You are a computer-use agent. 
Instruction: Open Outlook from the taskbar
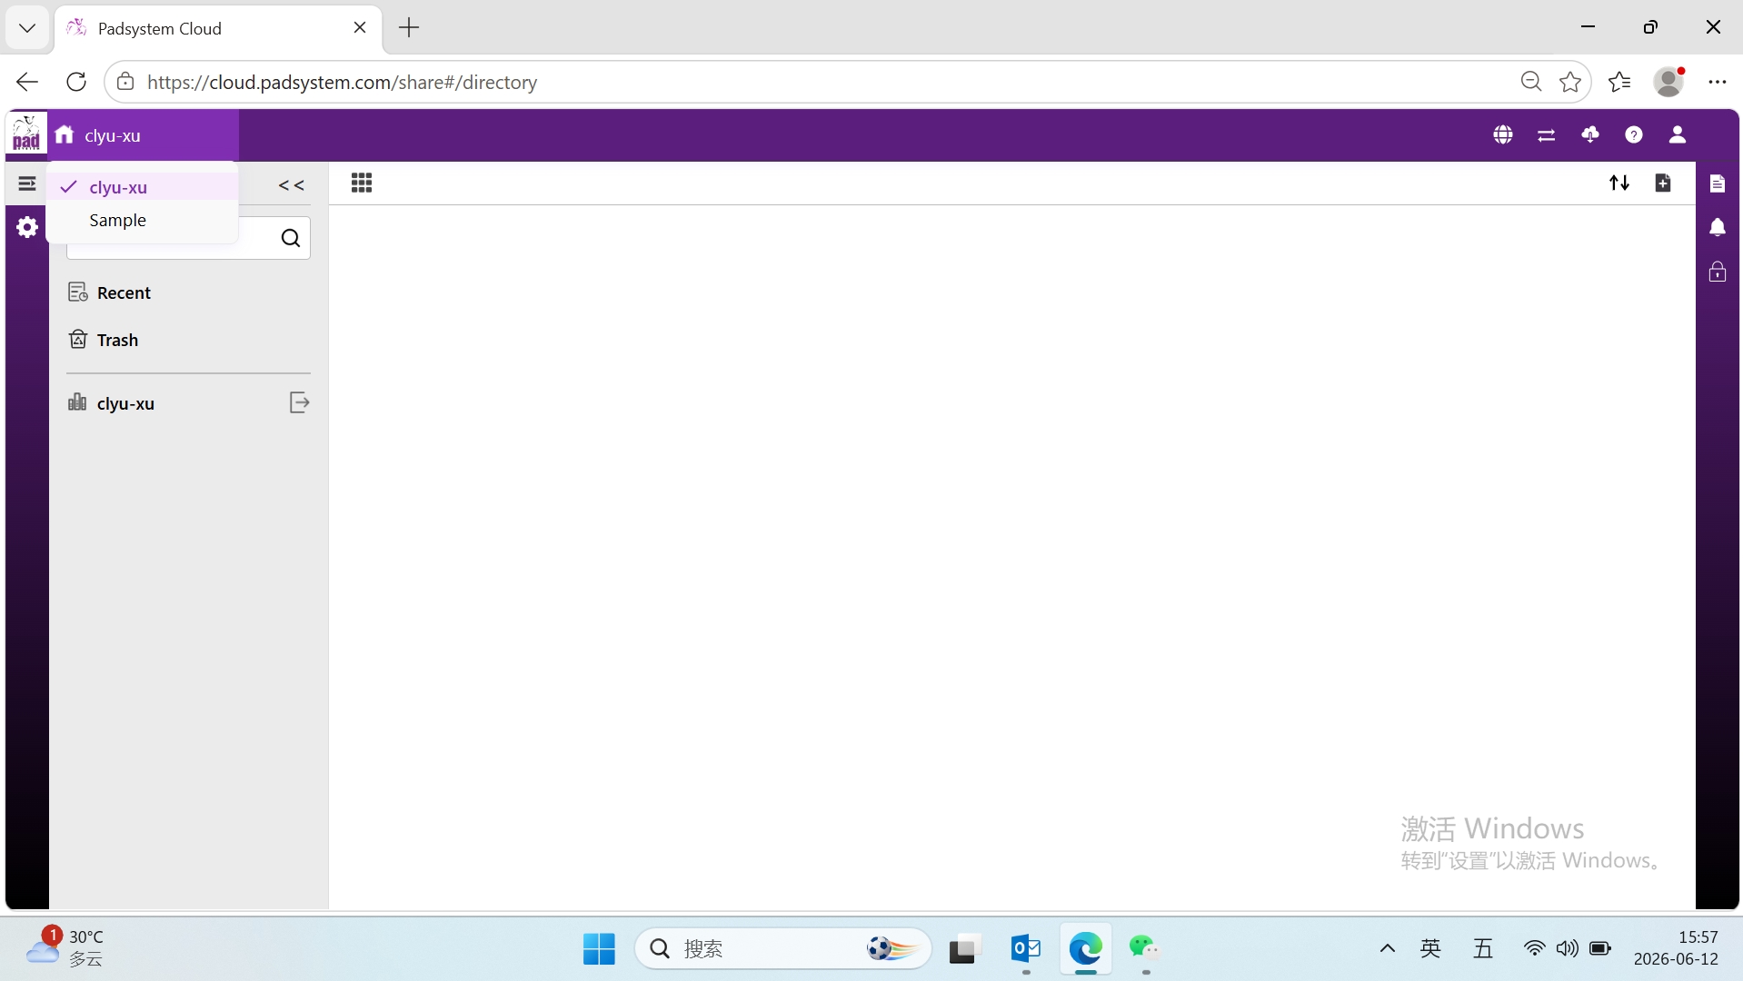click(1025, 949)
